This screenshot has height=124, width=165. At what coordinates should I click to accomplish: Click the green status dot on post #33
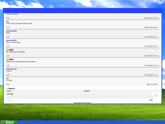click(x=159, y=18)
